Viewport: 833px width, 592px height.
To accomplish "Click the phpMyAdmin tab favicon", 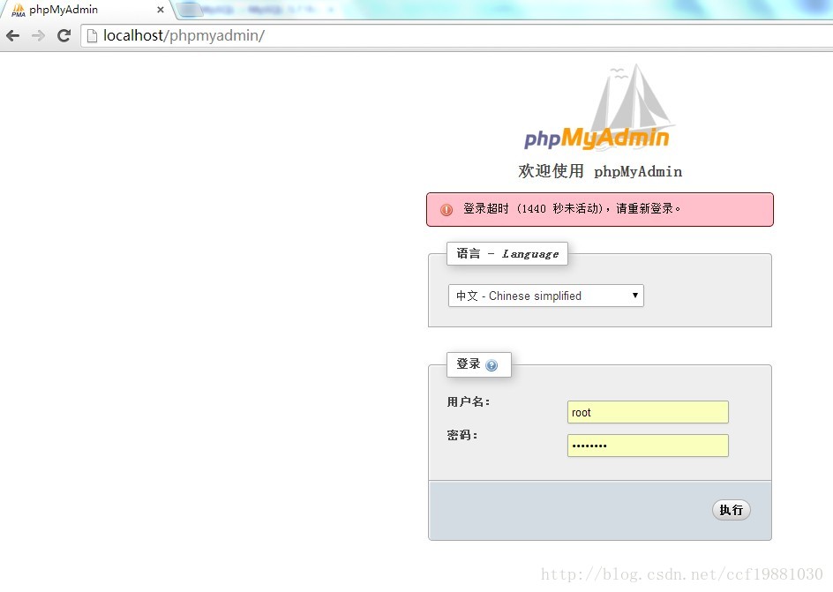I will click(18, 10).
